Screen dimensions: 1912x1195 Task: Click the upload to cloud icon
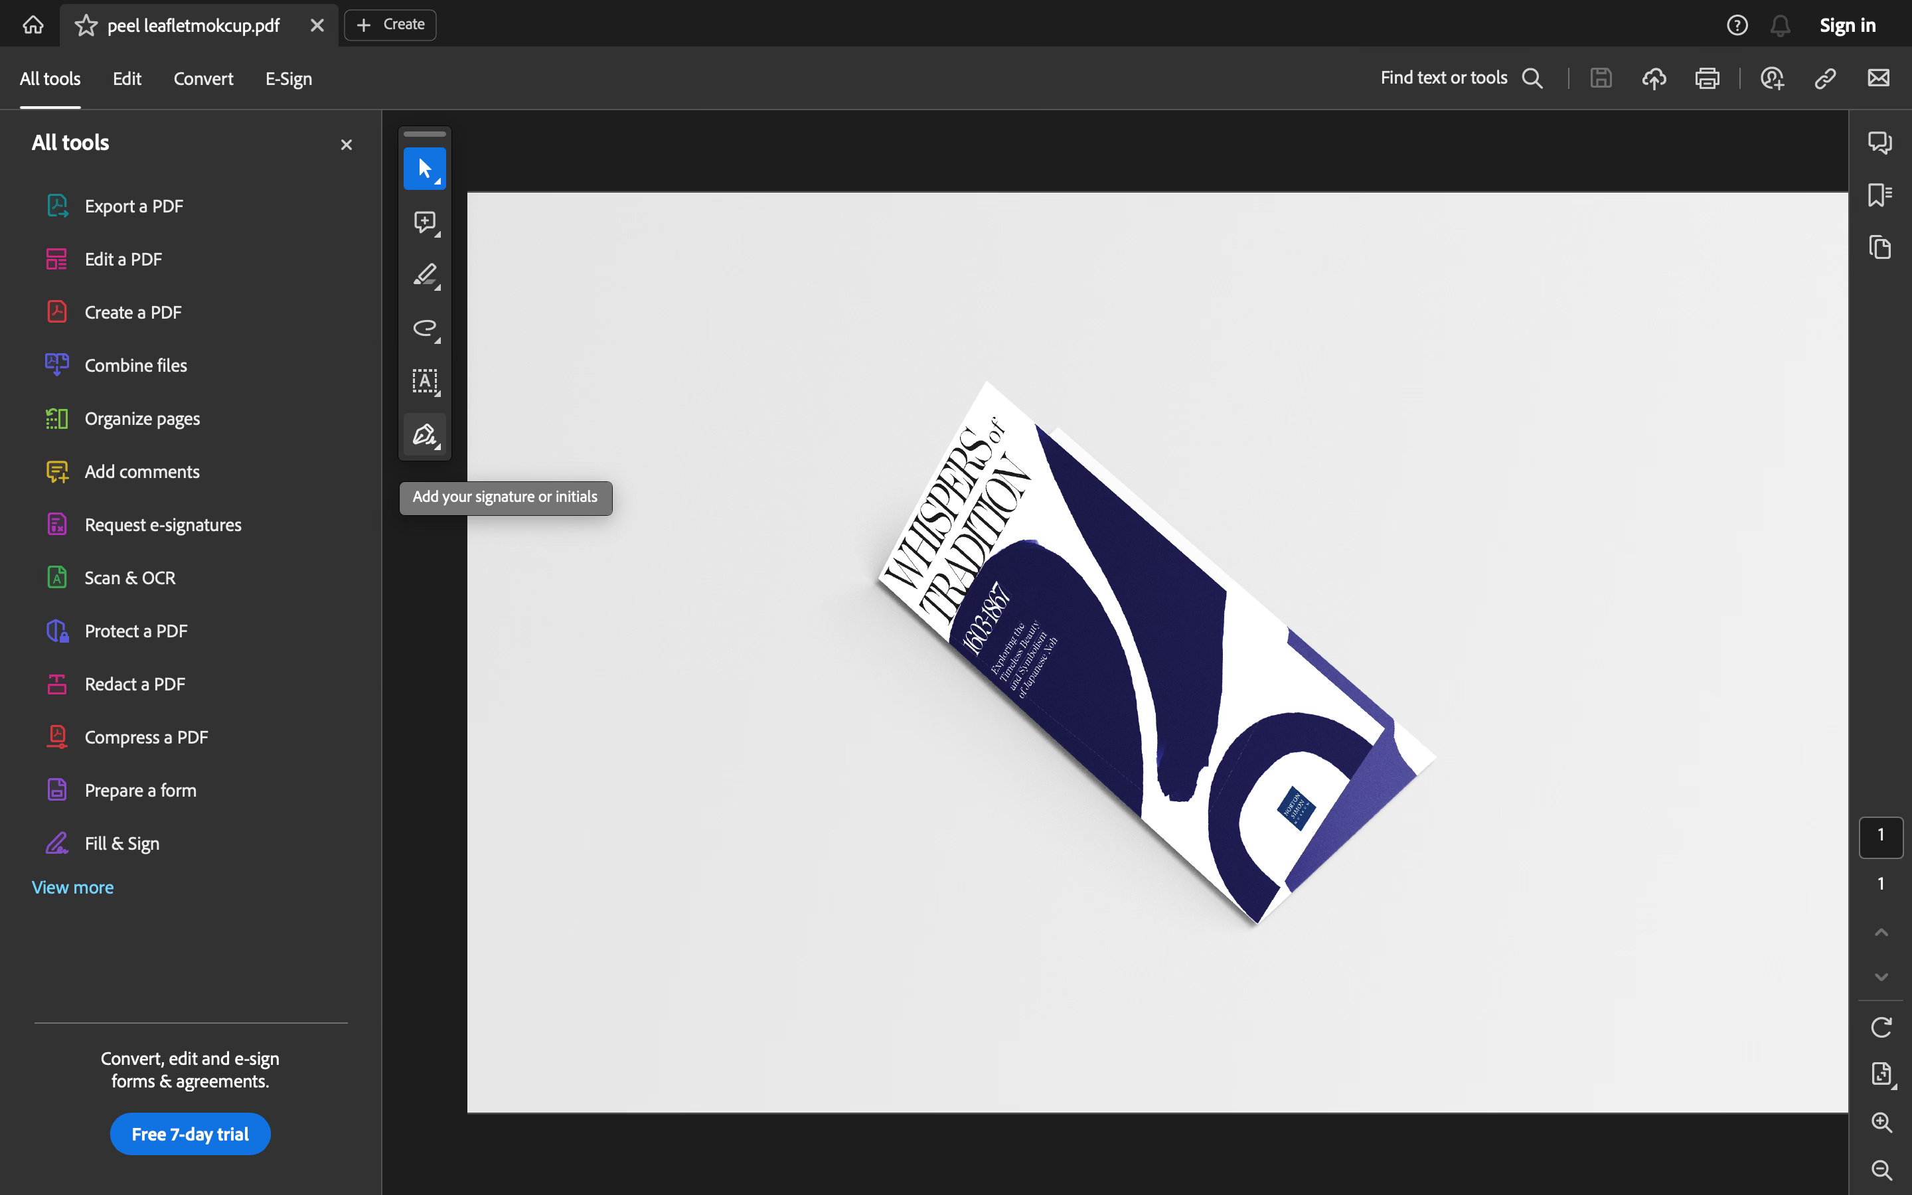click(1654, 78)
